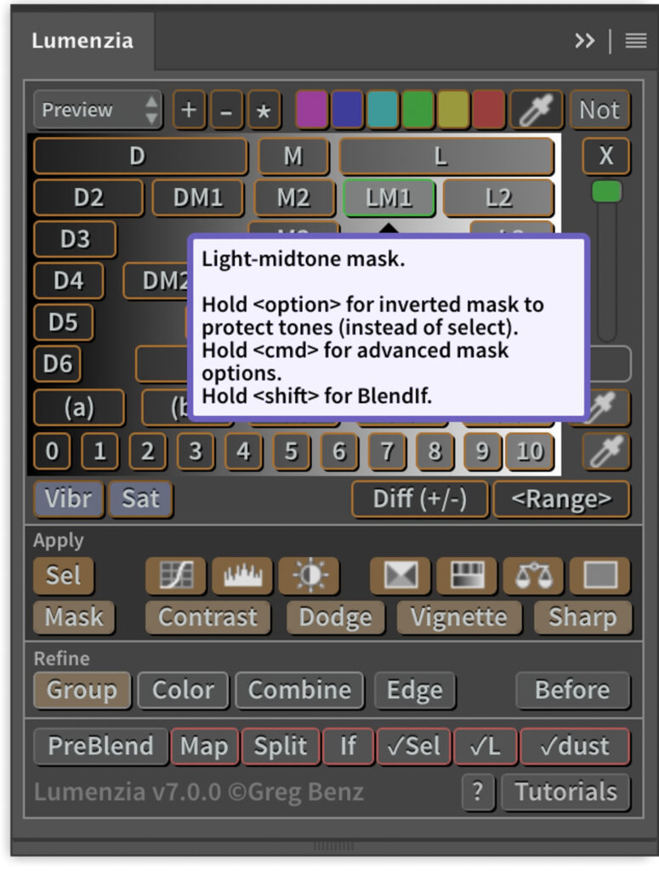This screenshot has width=659, height=871.
Task: Open the Tutorials link
Action: pyautogui.click(x=565, y=792)
